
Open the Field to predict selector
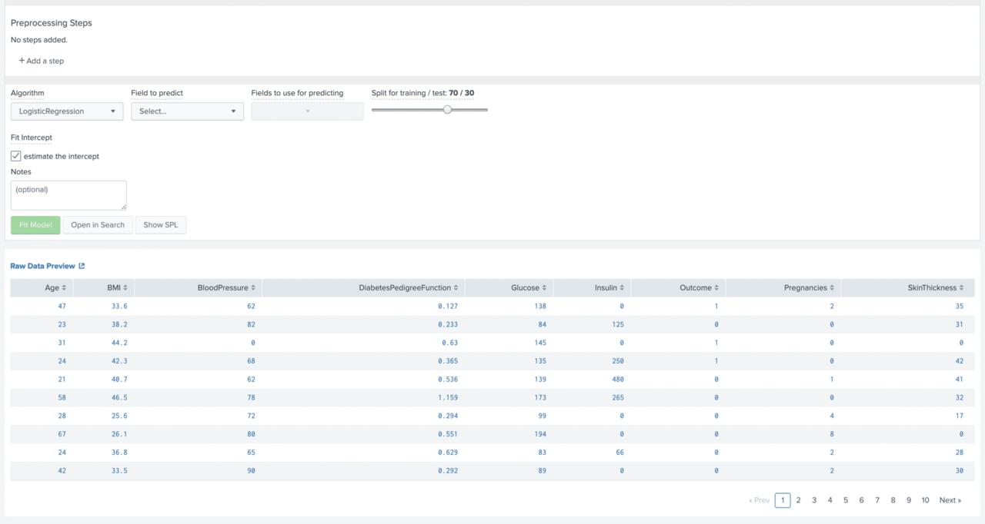click(x=187, y=111)
